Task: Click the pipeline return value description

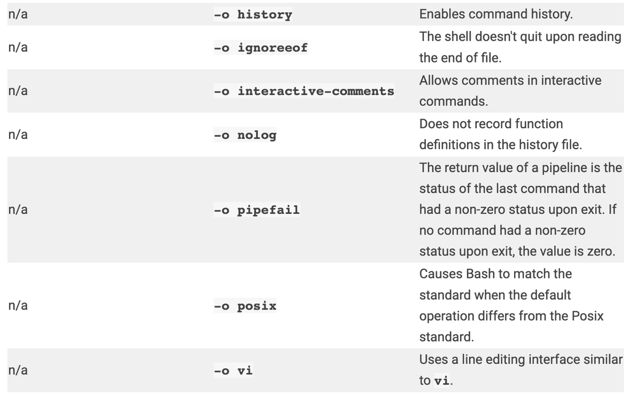Action: [x=521, y=210]
